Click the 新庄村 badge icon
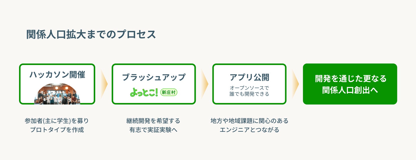 point(169,92)
